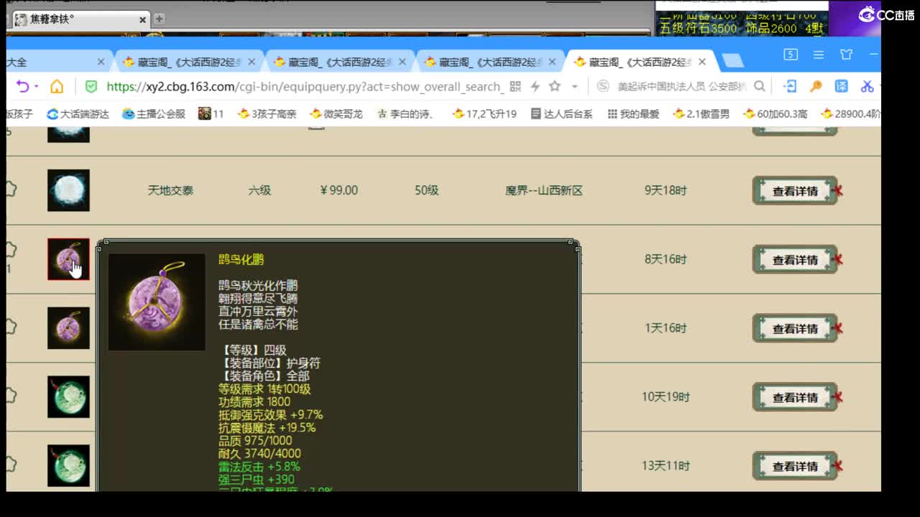Screen dimensions: 920x517
Task: Click the address bar URL field
Action: [x=303, y=86]
